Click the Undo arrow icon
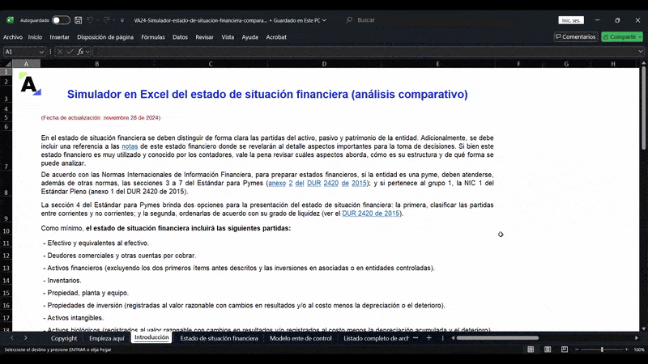The height and width of the screenshot is (364, 648). tap(92, 19)
